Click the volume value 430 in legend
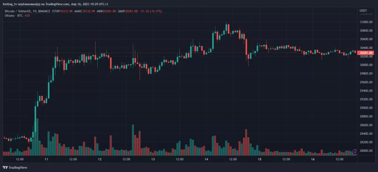 [27, 15]
